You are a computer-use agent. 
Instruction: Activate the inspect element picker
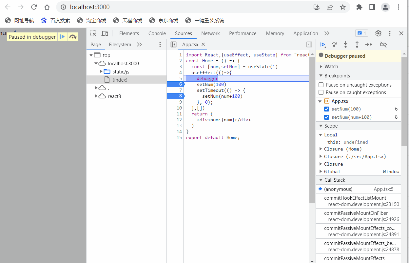(x=93, y=33)
